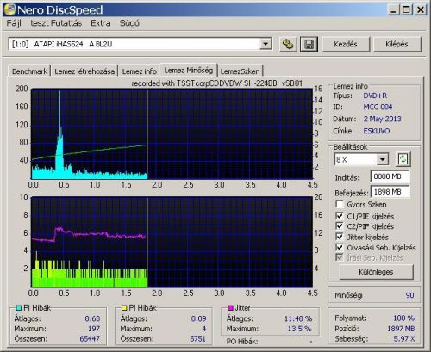The width and height of the screenshot is (431, 352).
Task: Open the 8 X speed dropdown
Action: pos(383,159)
